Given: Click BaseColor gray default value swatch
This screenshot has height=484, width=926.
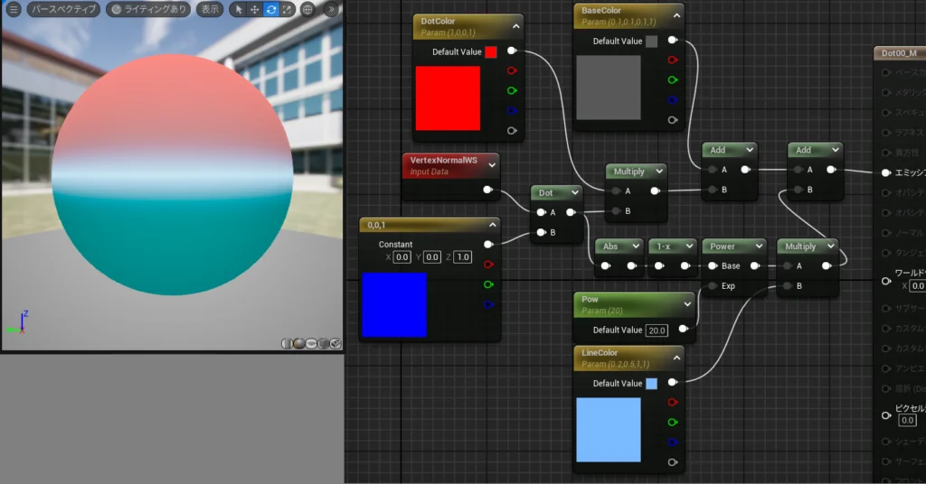Looking at the screenshot, I should 651,42.
